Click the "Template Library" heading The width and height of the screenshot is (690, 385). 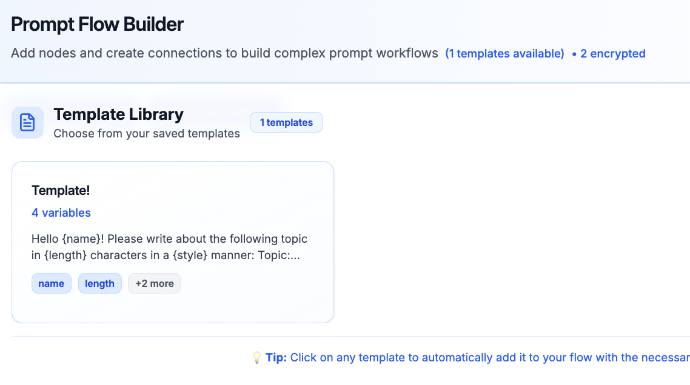[x=118, y=114]
